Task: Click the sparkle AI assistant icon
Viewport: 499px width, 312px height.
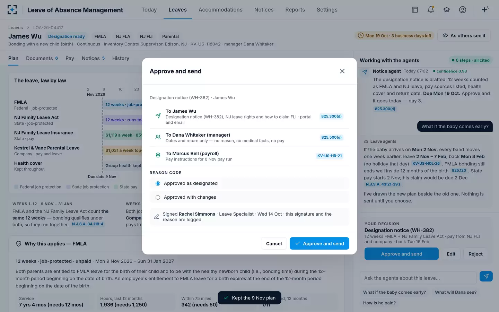Action: tap(485, 9)
